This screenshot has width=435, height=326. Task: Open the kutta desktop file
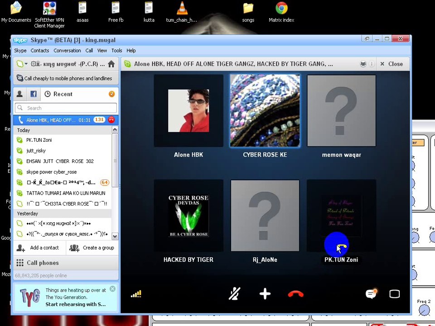(x=149, y=12)
